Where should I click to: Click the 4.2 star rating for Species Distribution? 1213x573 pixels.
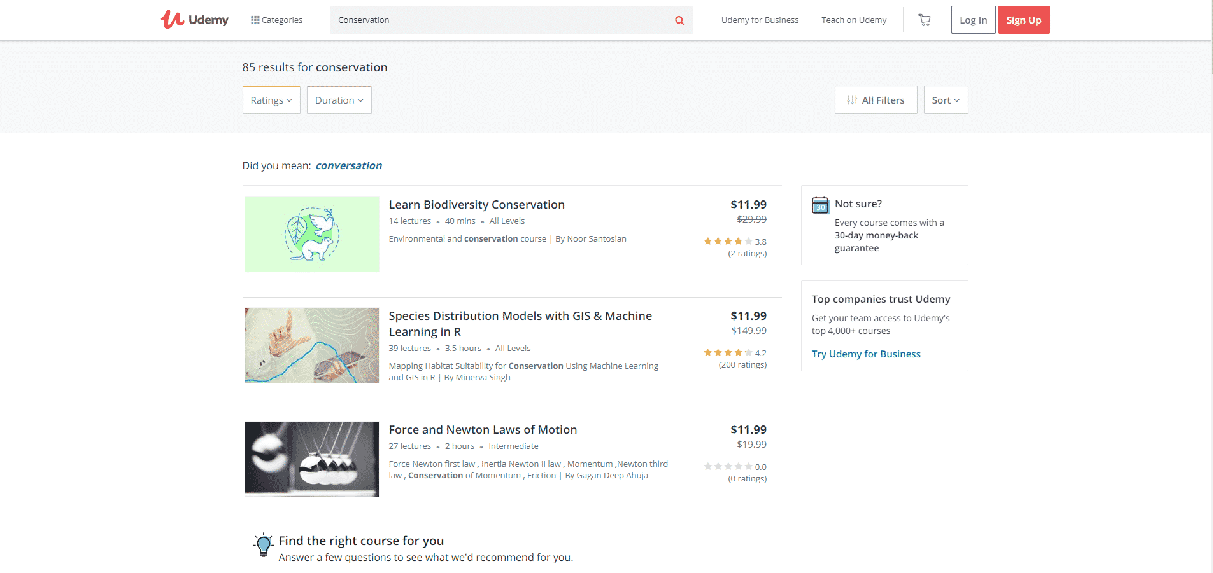[735, 353]
